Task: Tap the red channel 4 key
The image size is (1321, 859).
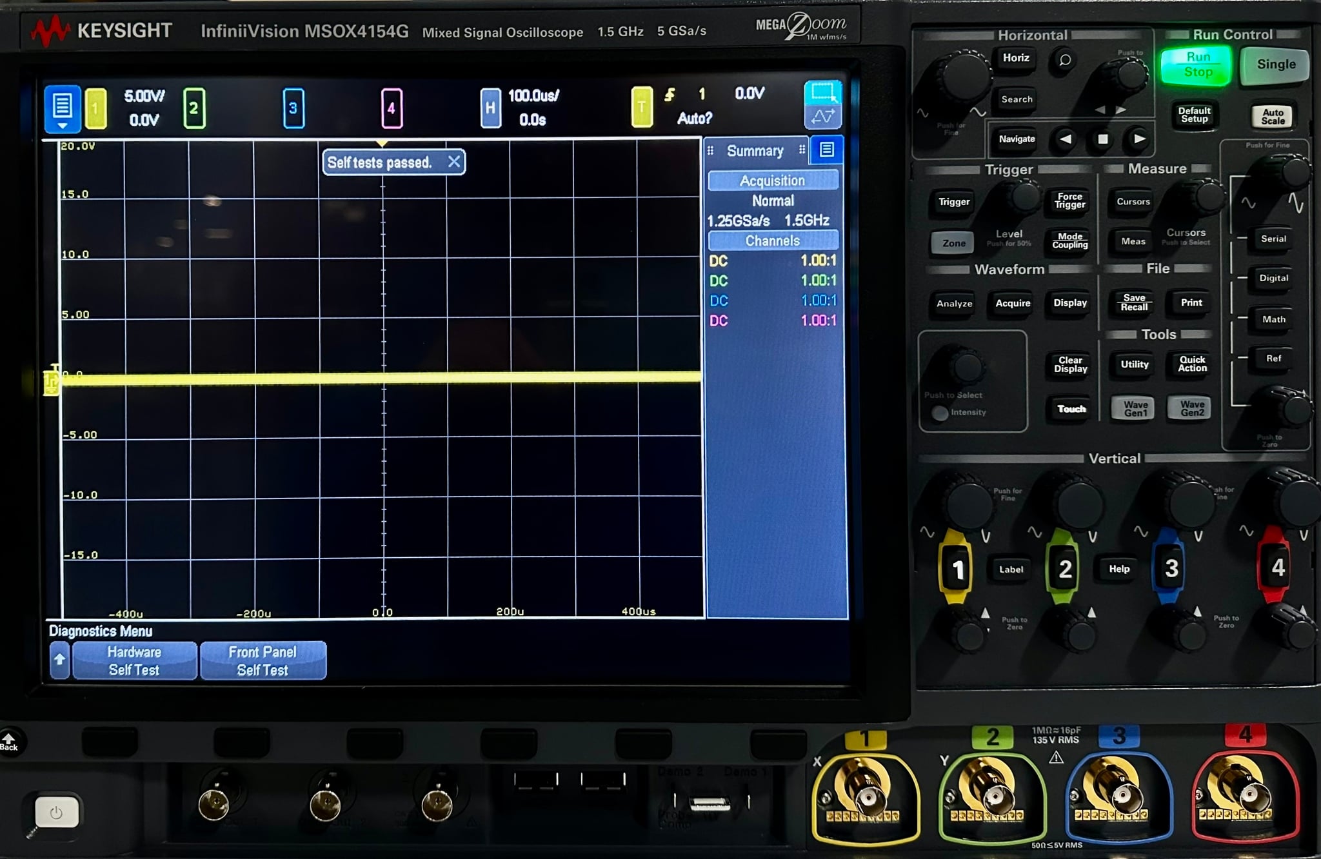Action: (1277, 567)
